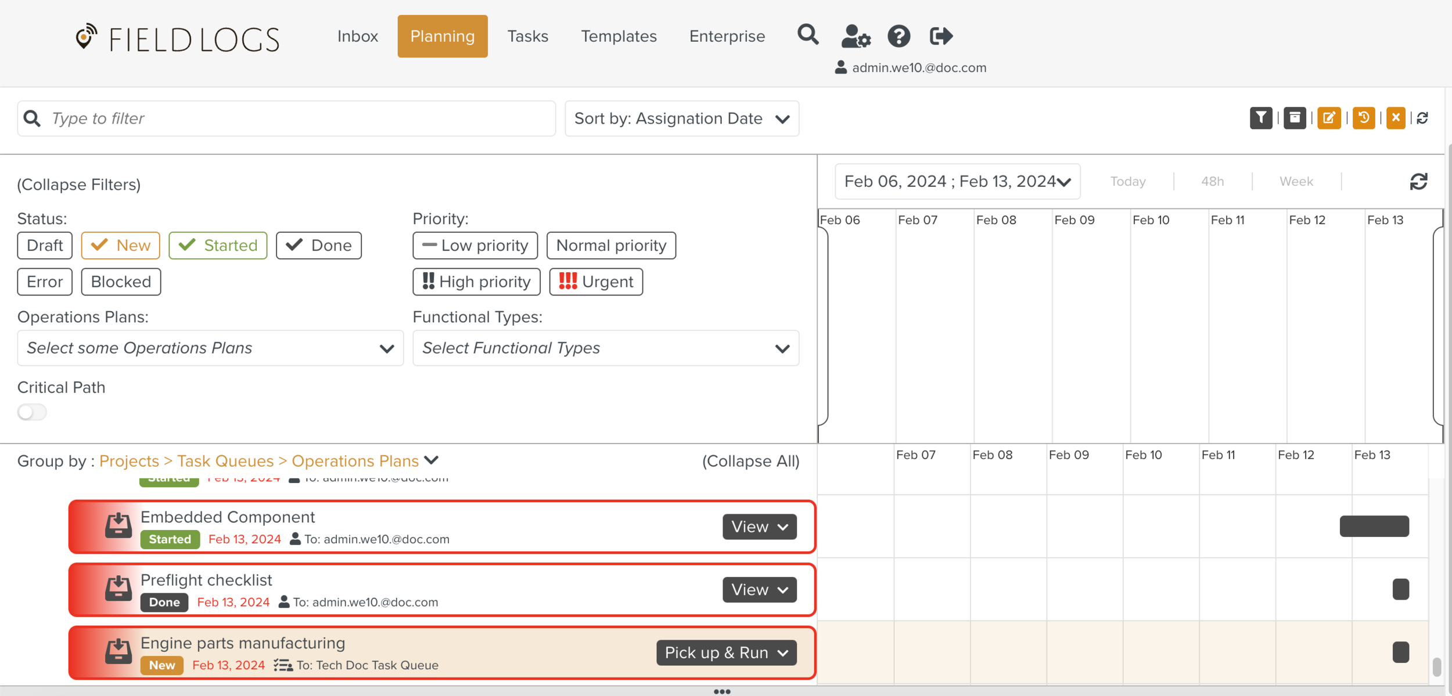1452x696 pixels.
Task: Click the funnel filter toolbar icon
Action: coord(1260,118)
